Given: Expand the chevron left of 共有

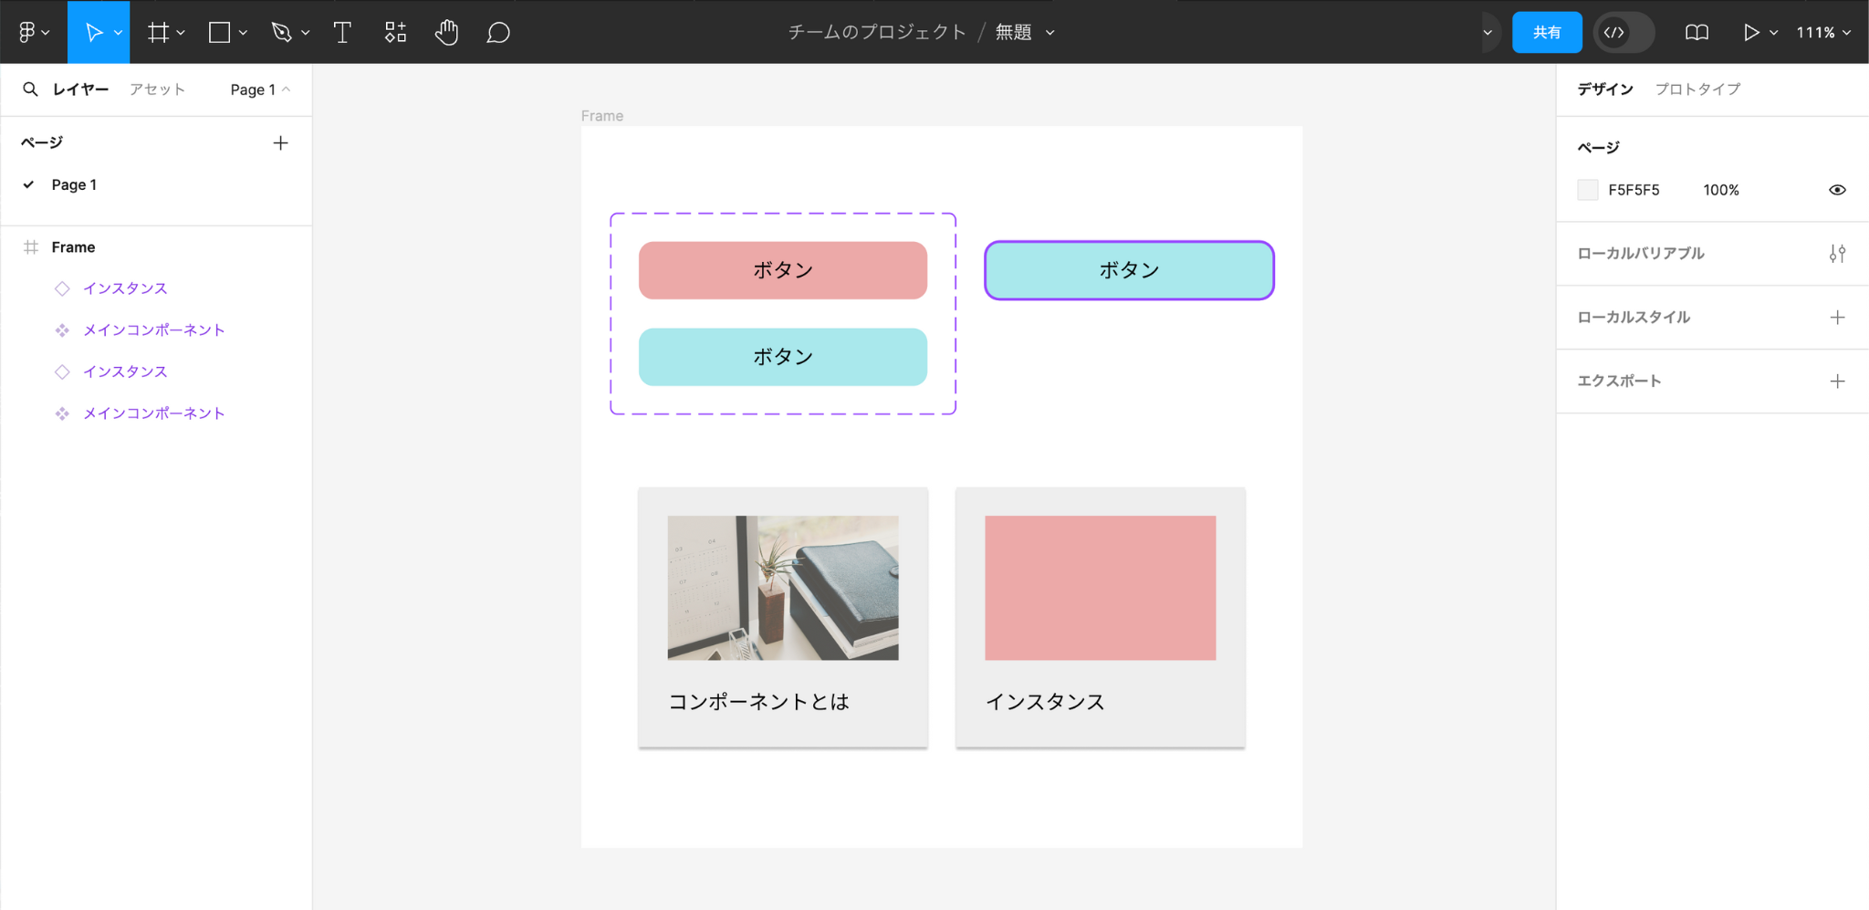Looking at the screenshot, I should 1488,33.
